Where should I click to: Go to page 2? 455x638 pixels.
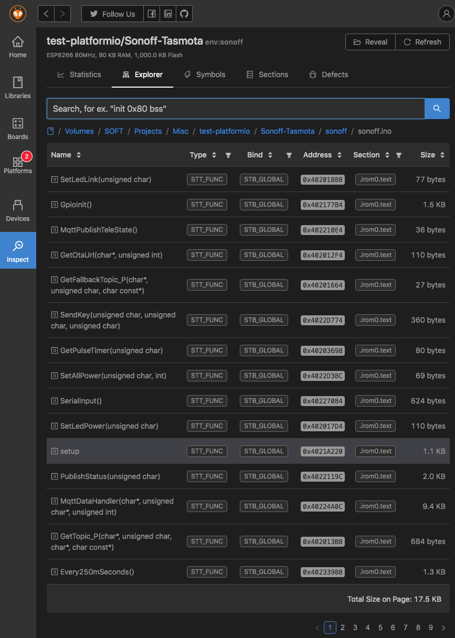343,628
